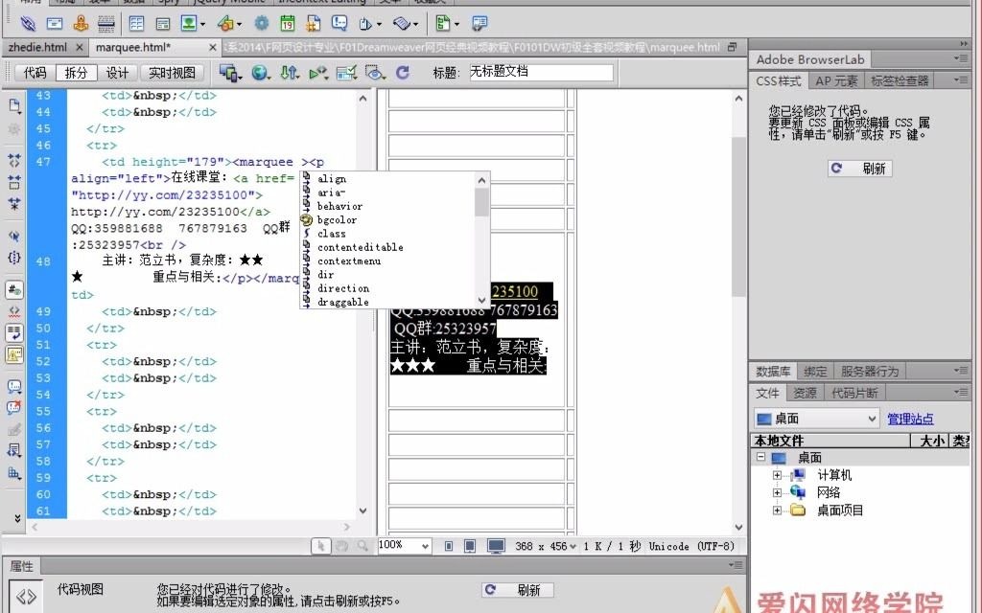Expand the 计算机 tree node
The width and height of the screenshot is (982, 613).
[777, 475]
